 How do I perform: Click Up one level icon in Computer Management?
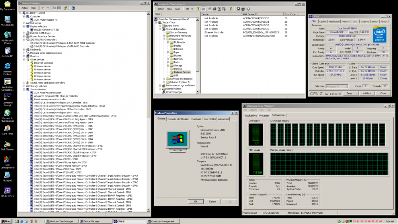(199, 9)
